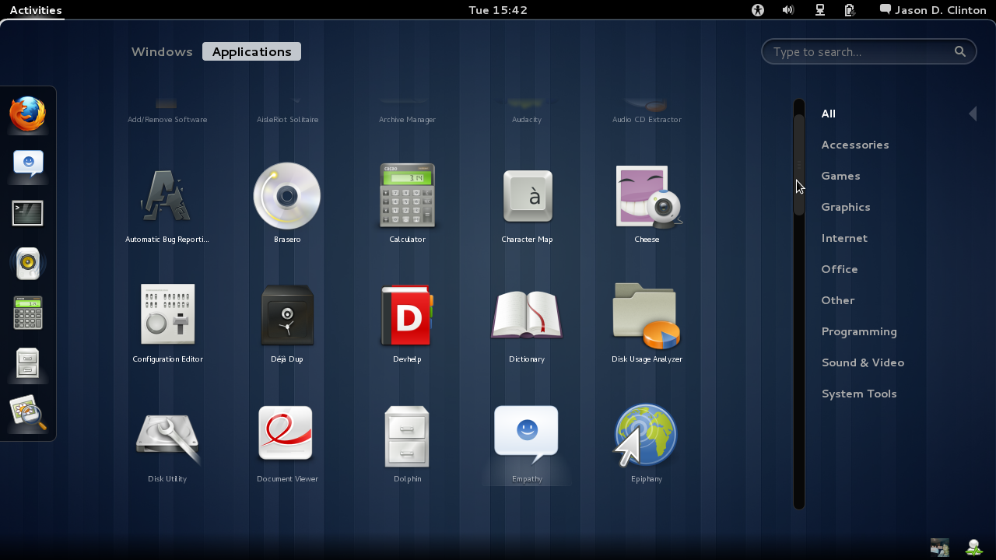
Task: Click the application list scrollbar handle
Action: pyautogui.click(x=799, y=165)
